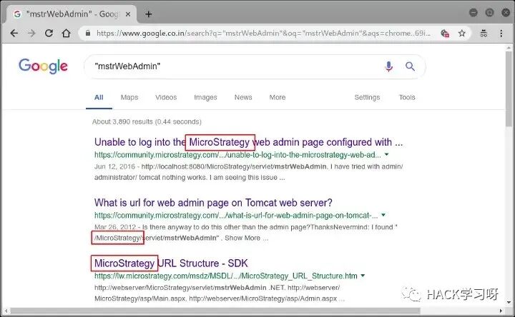This screenshot has width=515, height=317.
Task: Click the vertical scrollbar thumb
Action: pyautogui.click(x=509, y=89)
